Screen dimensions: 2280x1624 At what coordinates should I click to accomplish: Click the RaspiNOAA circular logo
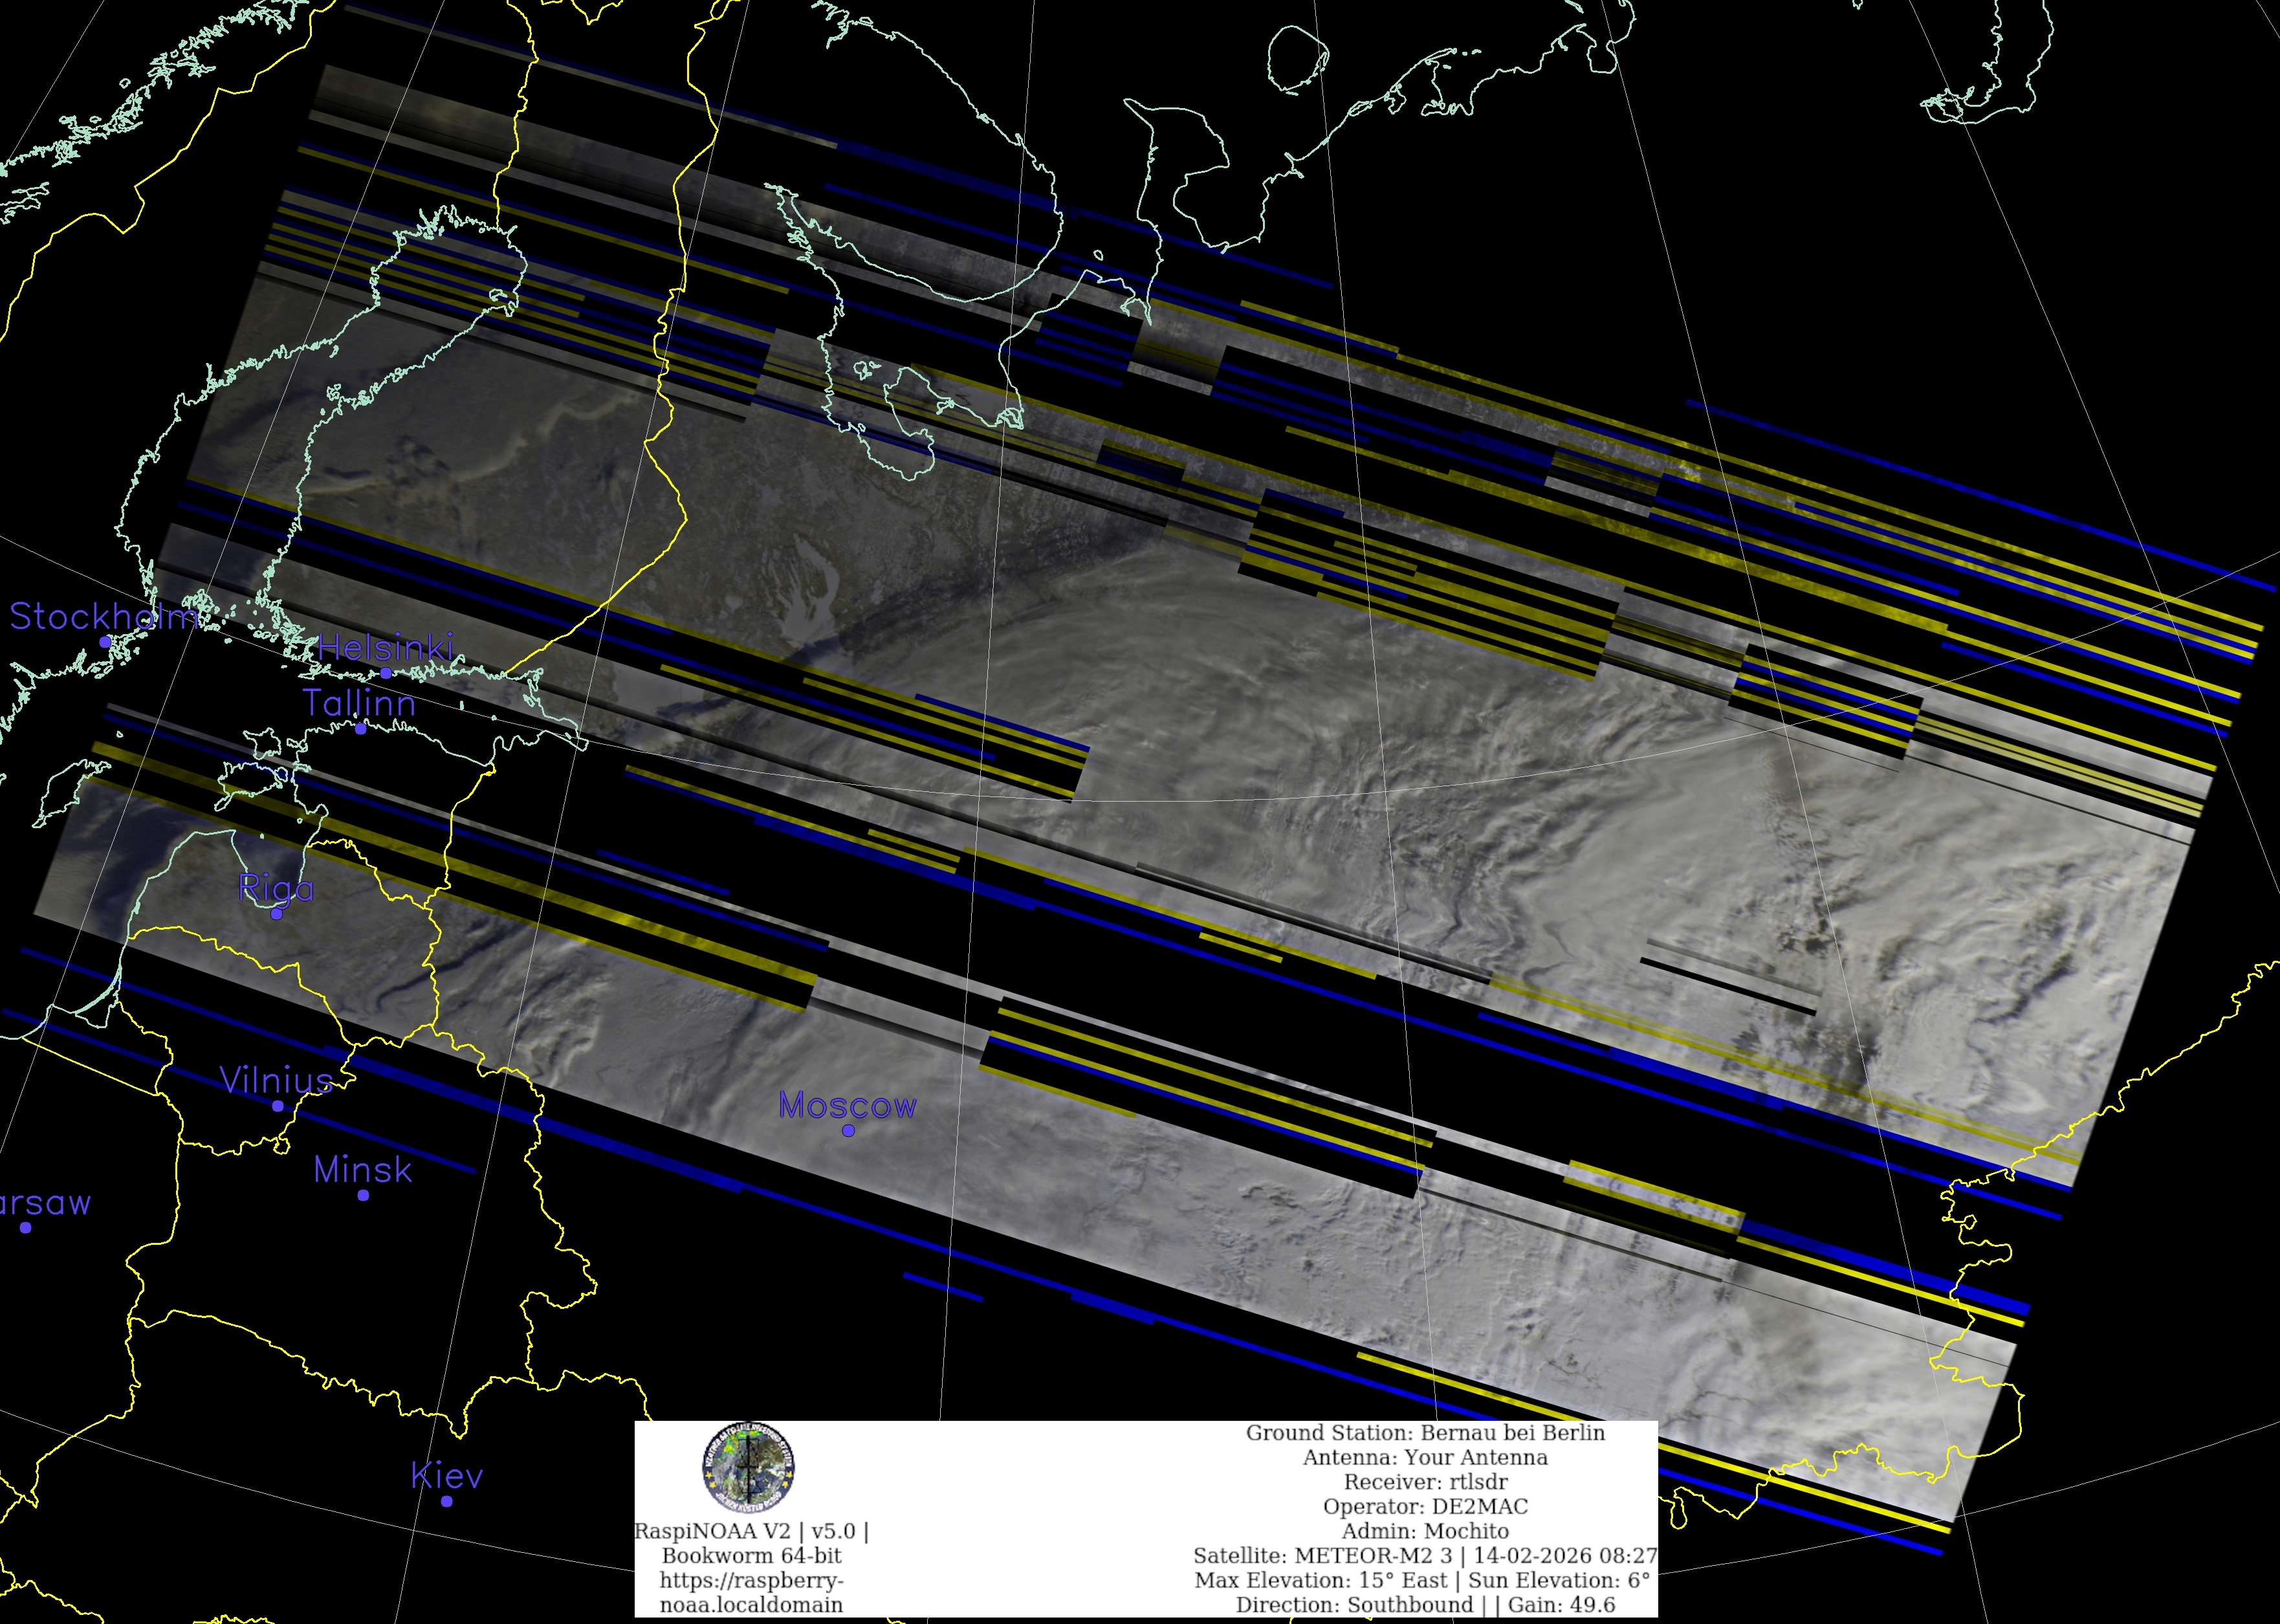(748, 1468)
